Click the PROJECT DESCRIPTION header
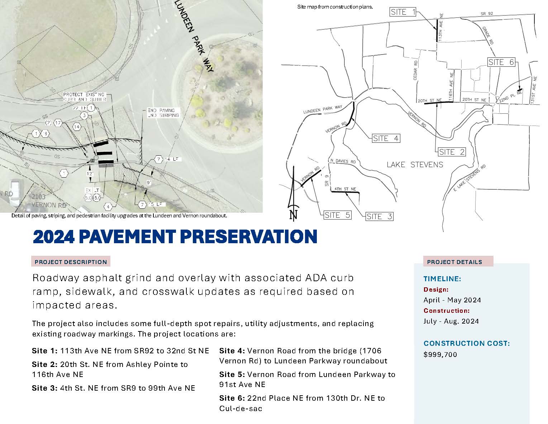 point(71,262)
